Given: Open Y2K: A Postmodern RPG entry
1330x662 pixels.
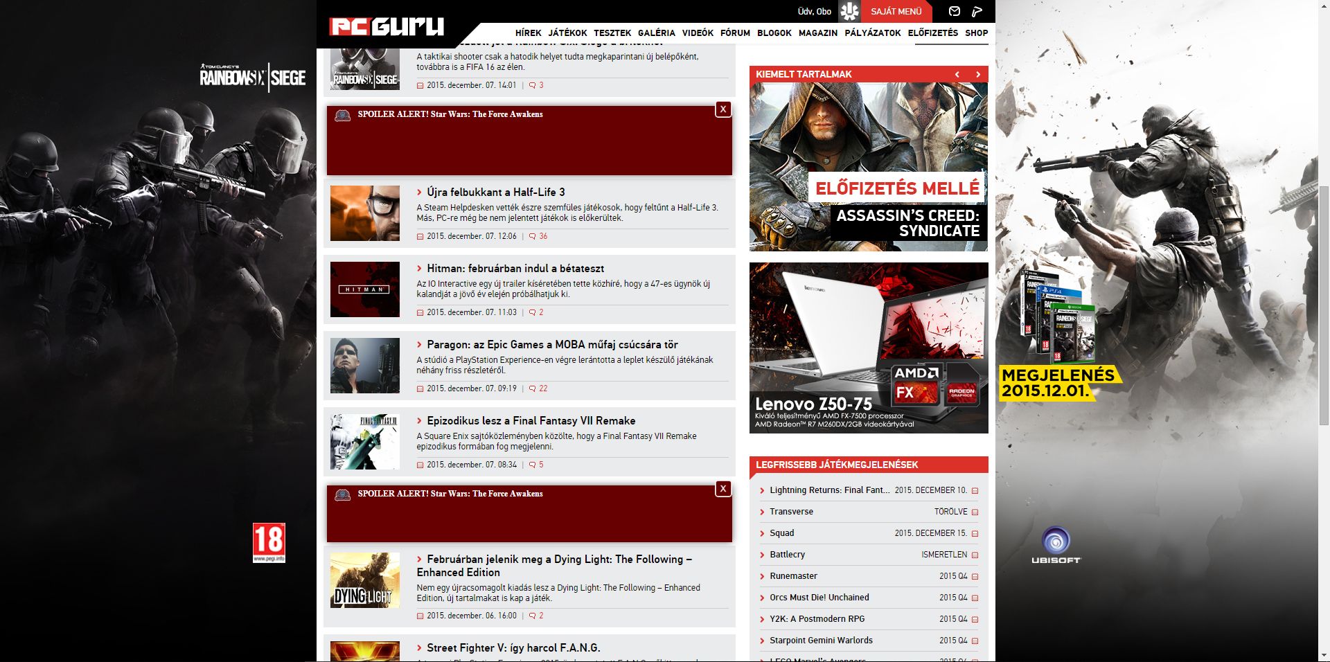Looking at the screenshot, I should tap(817, 618).
